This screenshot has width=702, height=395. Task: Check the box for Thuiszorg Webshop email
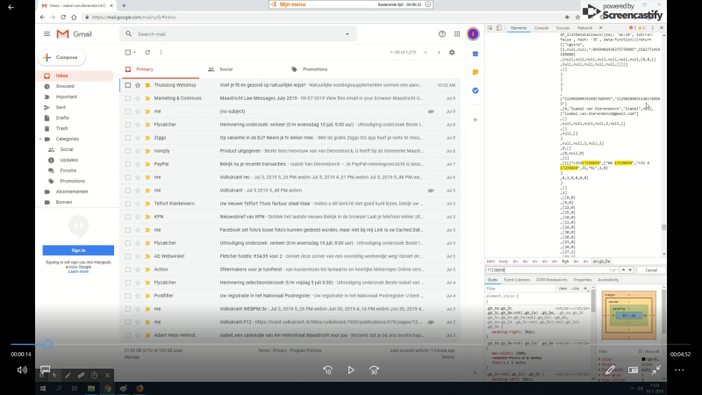pos(127,85)
